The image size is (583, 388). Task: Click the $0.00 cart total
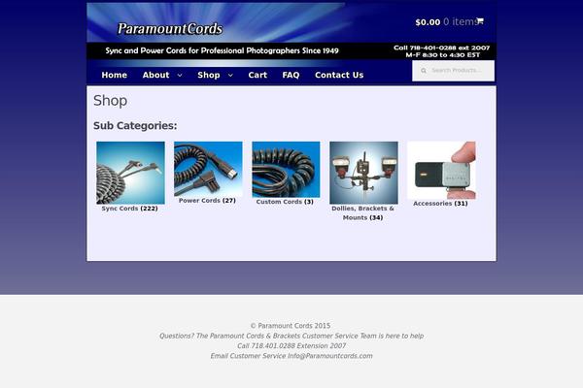tap(428, 22)
